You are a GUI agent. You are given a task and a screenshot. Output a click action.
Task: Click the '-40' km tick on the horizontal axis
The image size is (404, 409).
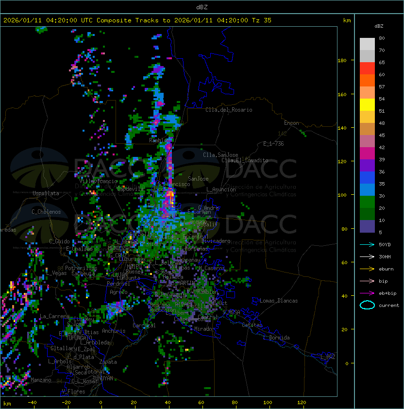tap(32, 403)
